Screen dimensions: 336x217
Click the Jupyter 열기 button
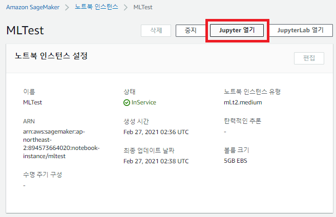pos(237,30)
